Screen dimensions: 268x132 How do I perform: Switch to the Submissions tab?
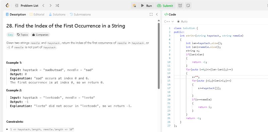pyautogui.click(x=80, y=14)
